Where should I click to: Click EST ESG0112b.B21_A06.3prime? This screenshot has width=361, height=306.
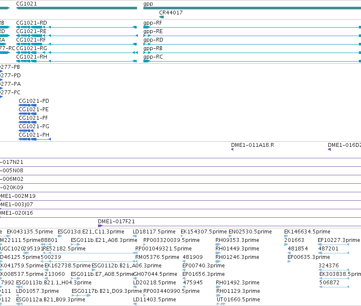point(126,266)
